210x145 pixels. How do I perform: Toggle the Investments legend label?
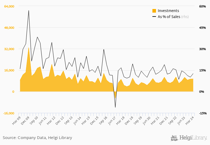coord(168,11)
